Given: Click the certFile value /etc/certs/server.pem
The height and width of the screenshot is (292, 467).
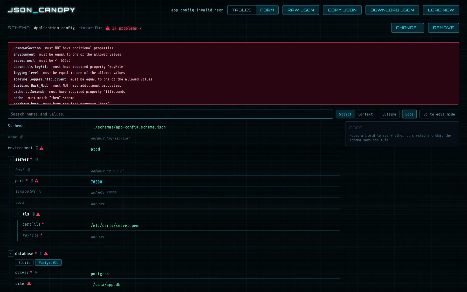Looking at the screenshot, I should click(x=115, y=226).
